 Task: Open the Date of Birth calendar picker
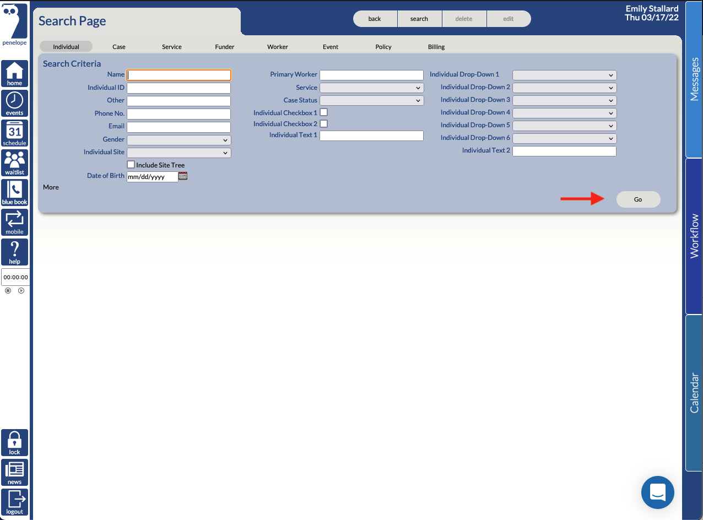pos(183,176)
